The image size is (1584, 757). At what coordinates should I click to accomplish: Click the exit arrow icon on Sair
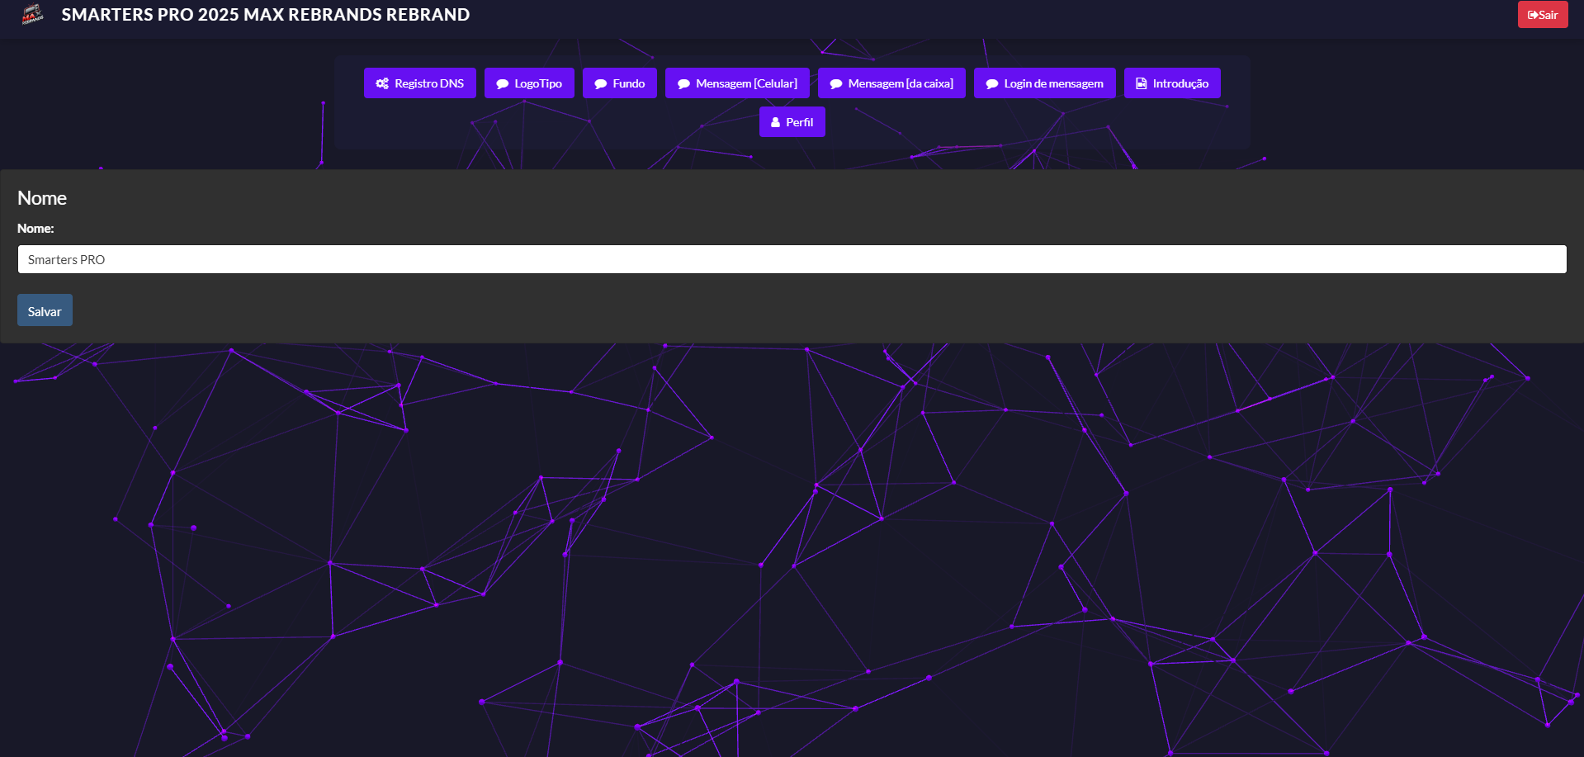coord(1532,15)
